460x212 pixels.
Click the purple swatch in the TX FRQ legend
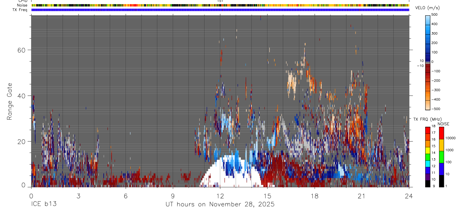click(427, 176)
